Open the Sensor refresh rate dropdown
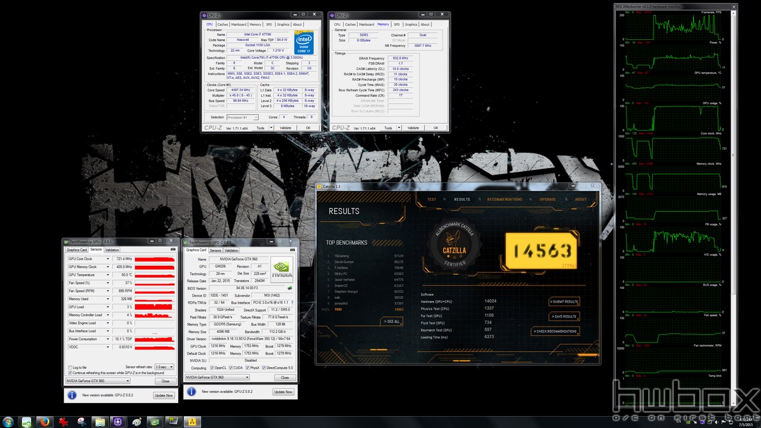The height and width of the screenshot is (428, 761). pos(164,367)
